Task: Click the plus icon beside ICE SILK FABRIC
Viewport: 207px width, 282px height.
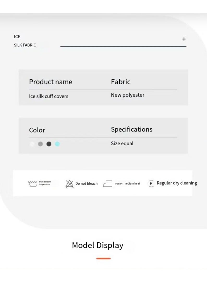Action: [x=184, y=39]
